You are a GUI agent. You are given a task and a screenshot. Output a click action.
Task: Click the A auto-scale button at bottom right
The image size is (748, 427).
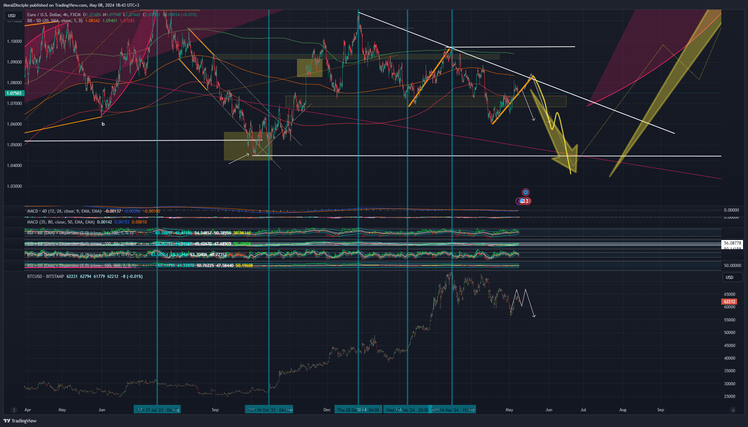(x=733, y=410)
